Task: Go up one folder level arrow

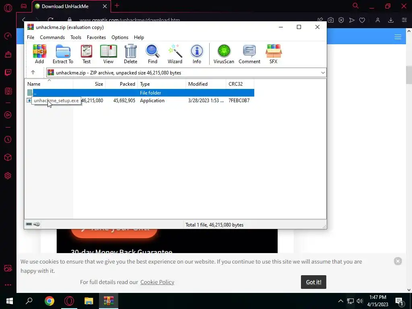Action: pos(33,72)
